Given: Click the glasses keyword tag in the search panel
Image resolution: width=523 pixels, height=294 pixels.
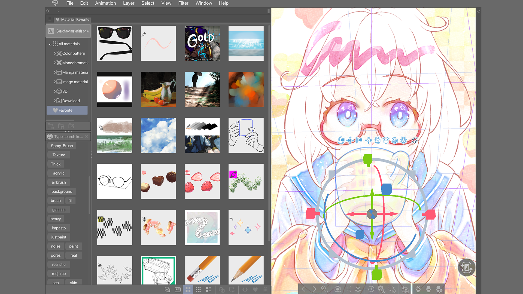Looking at the screenshot, I should [58, 210].
